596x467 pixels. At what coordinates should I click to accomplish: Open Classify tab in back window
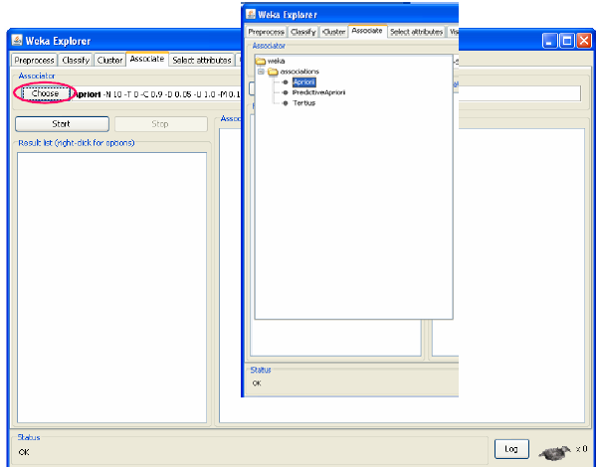76,60
